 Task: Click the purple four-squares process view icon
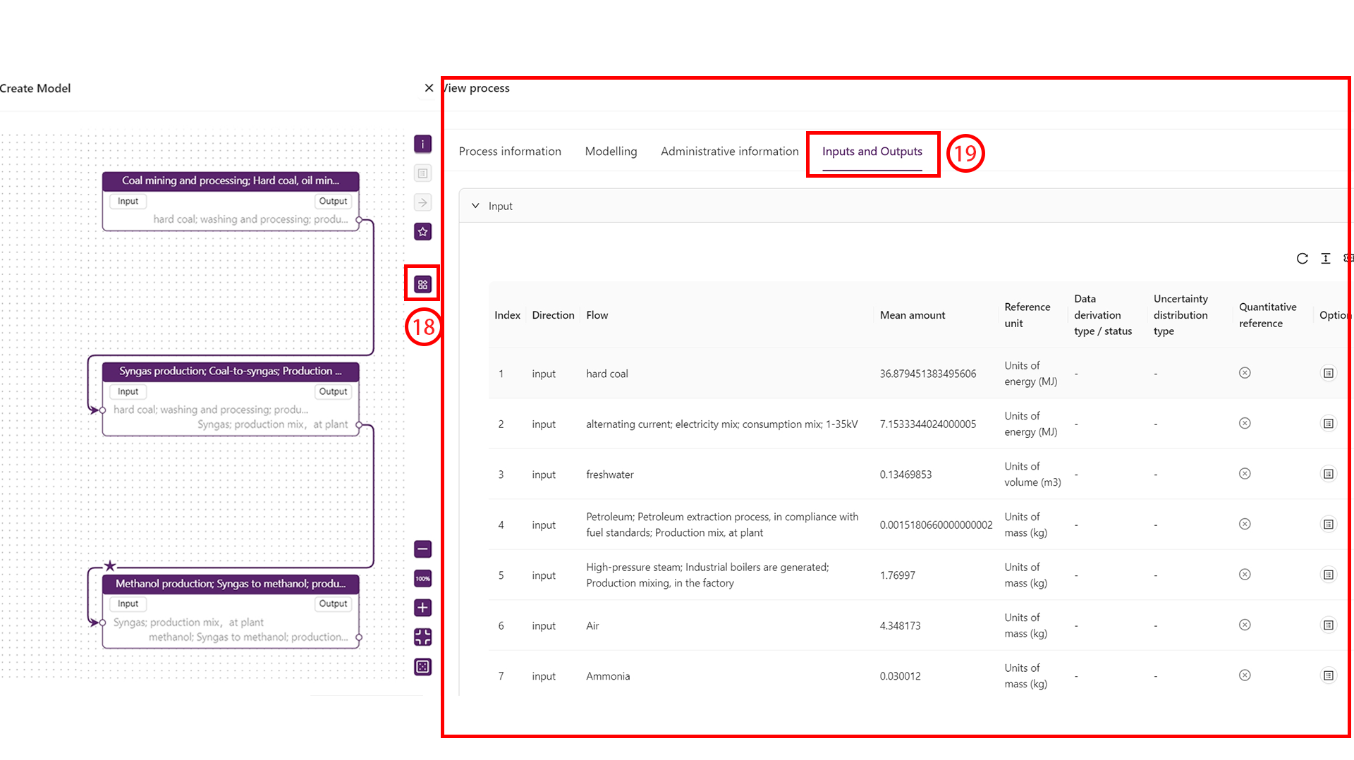(422, 285)
